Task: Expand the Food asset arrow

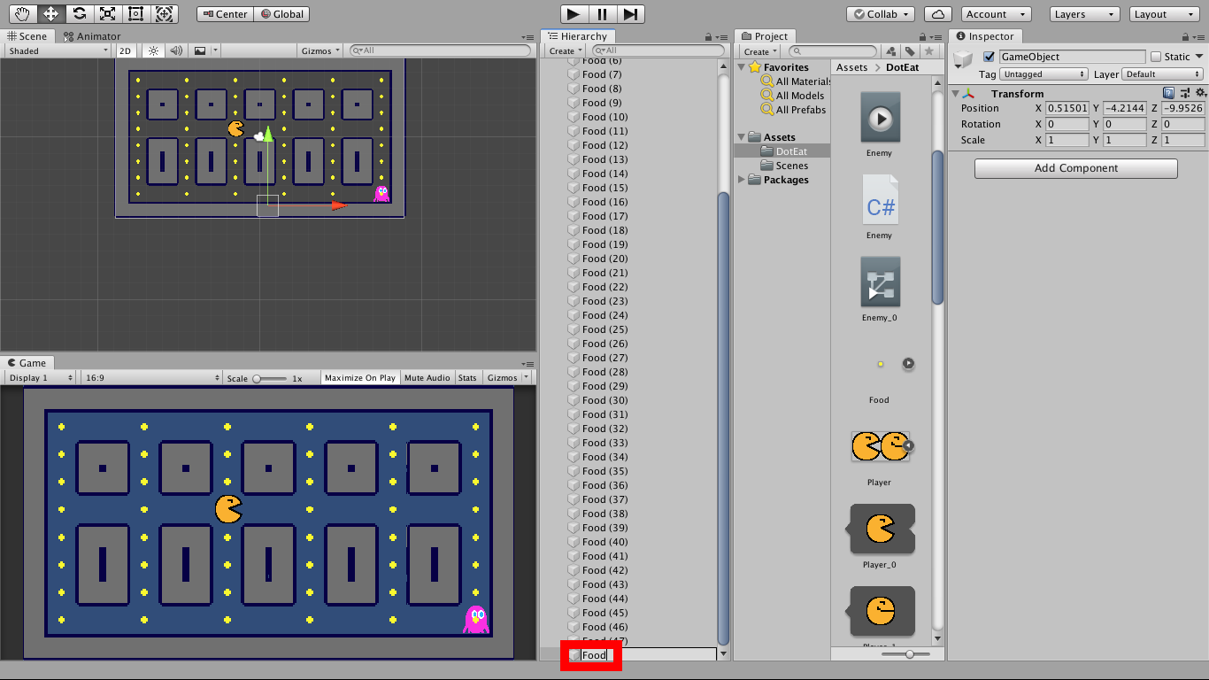Action: coord(908,364)
